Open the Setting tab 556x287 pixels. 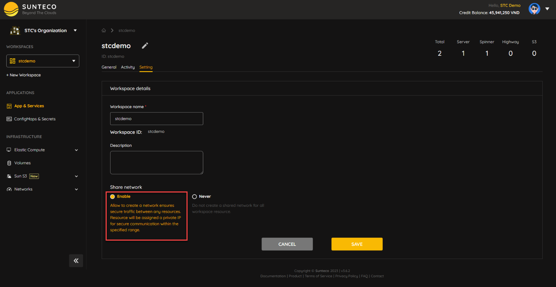[146, 67]
